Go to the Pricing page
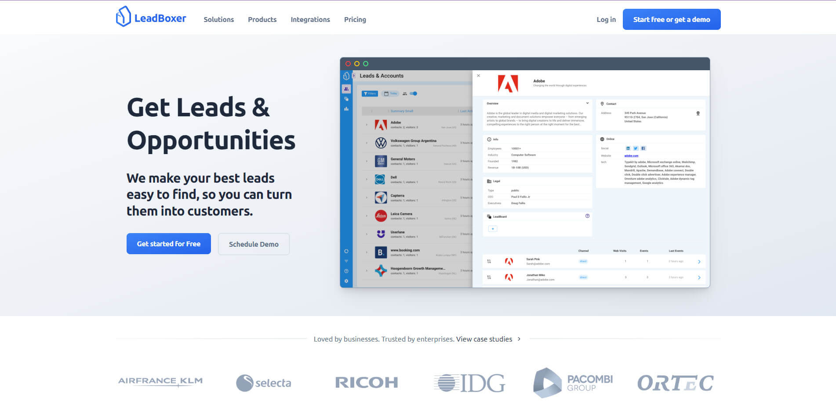The height and width of the screenshot is (403, 836). point(355,19)
